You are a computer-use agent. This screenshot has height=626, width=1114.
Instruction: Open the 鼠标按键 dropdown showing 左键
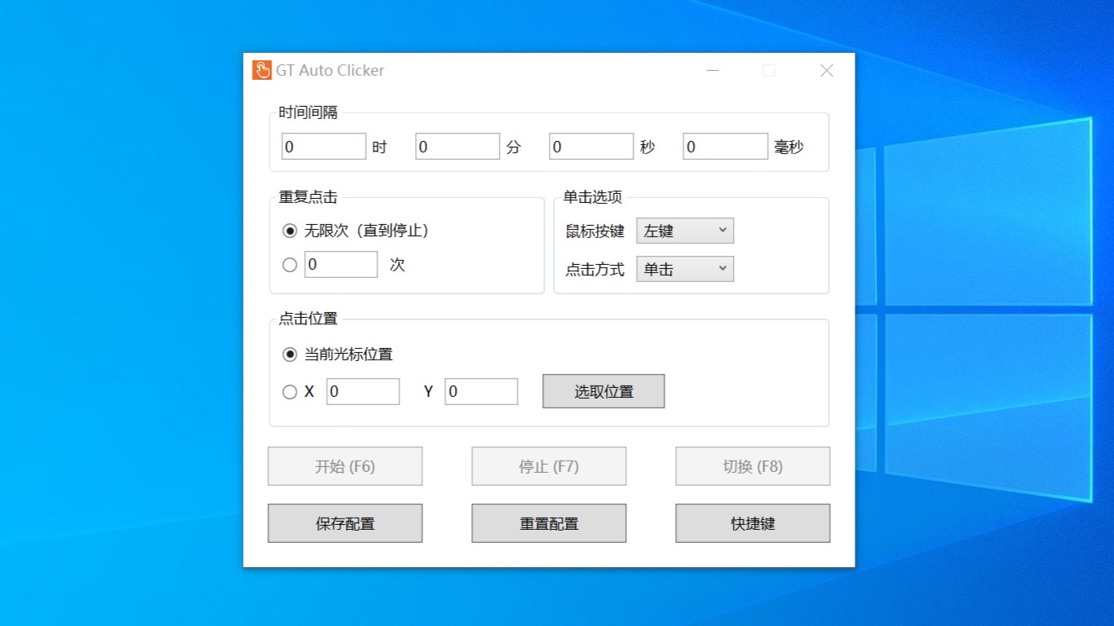click(x=684, y=230)
